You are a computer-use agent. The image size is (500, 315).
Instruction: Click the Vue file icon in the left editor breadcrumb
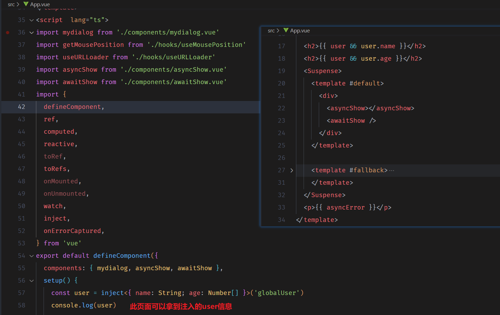coord(26,4)
